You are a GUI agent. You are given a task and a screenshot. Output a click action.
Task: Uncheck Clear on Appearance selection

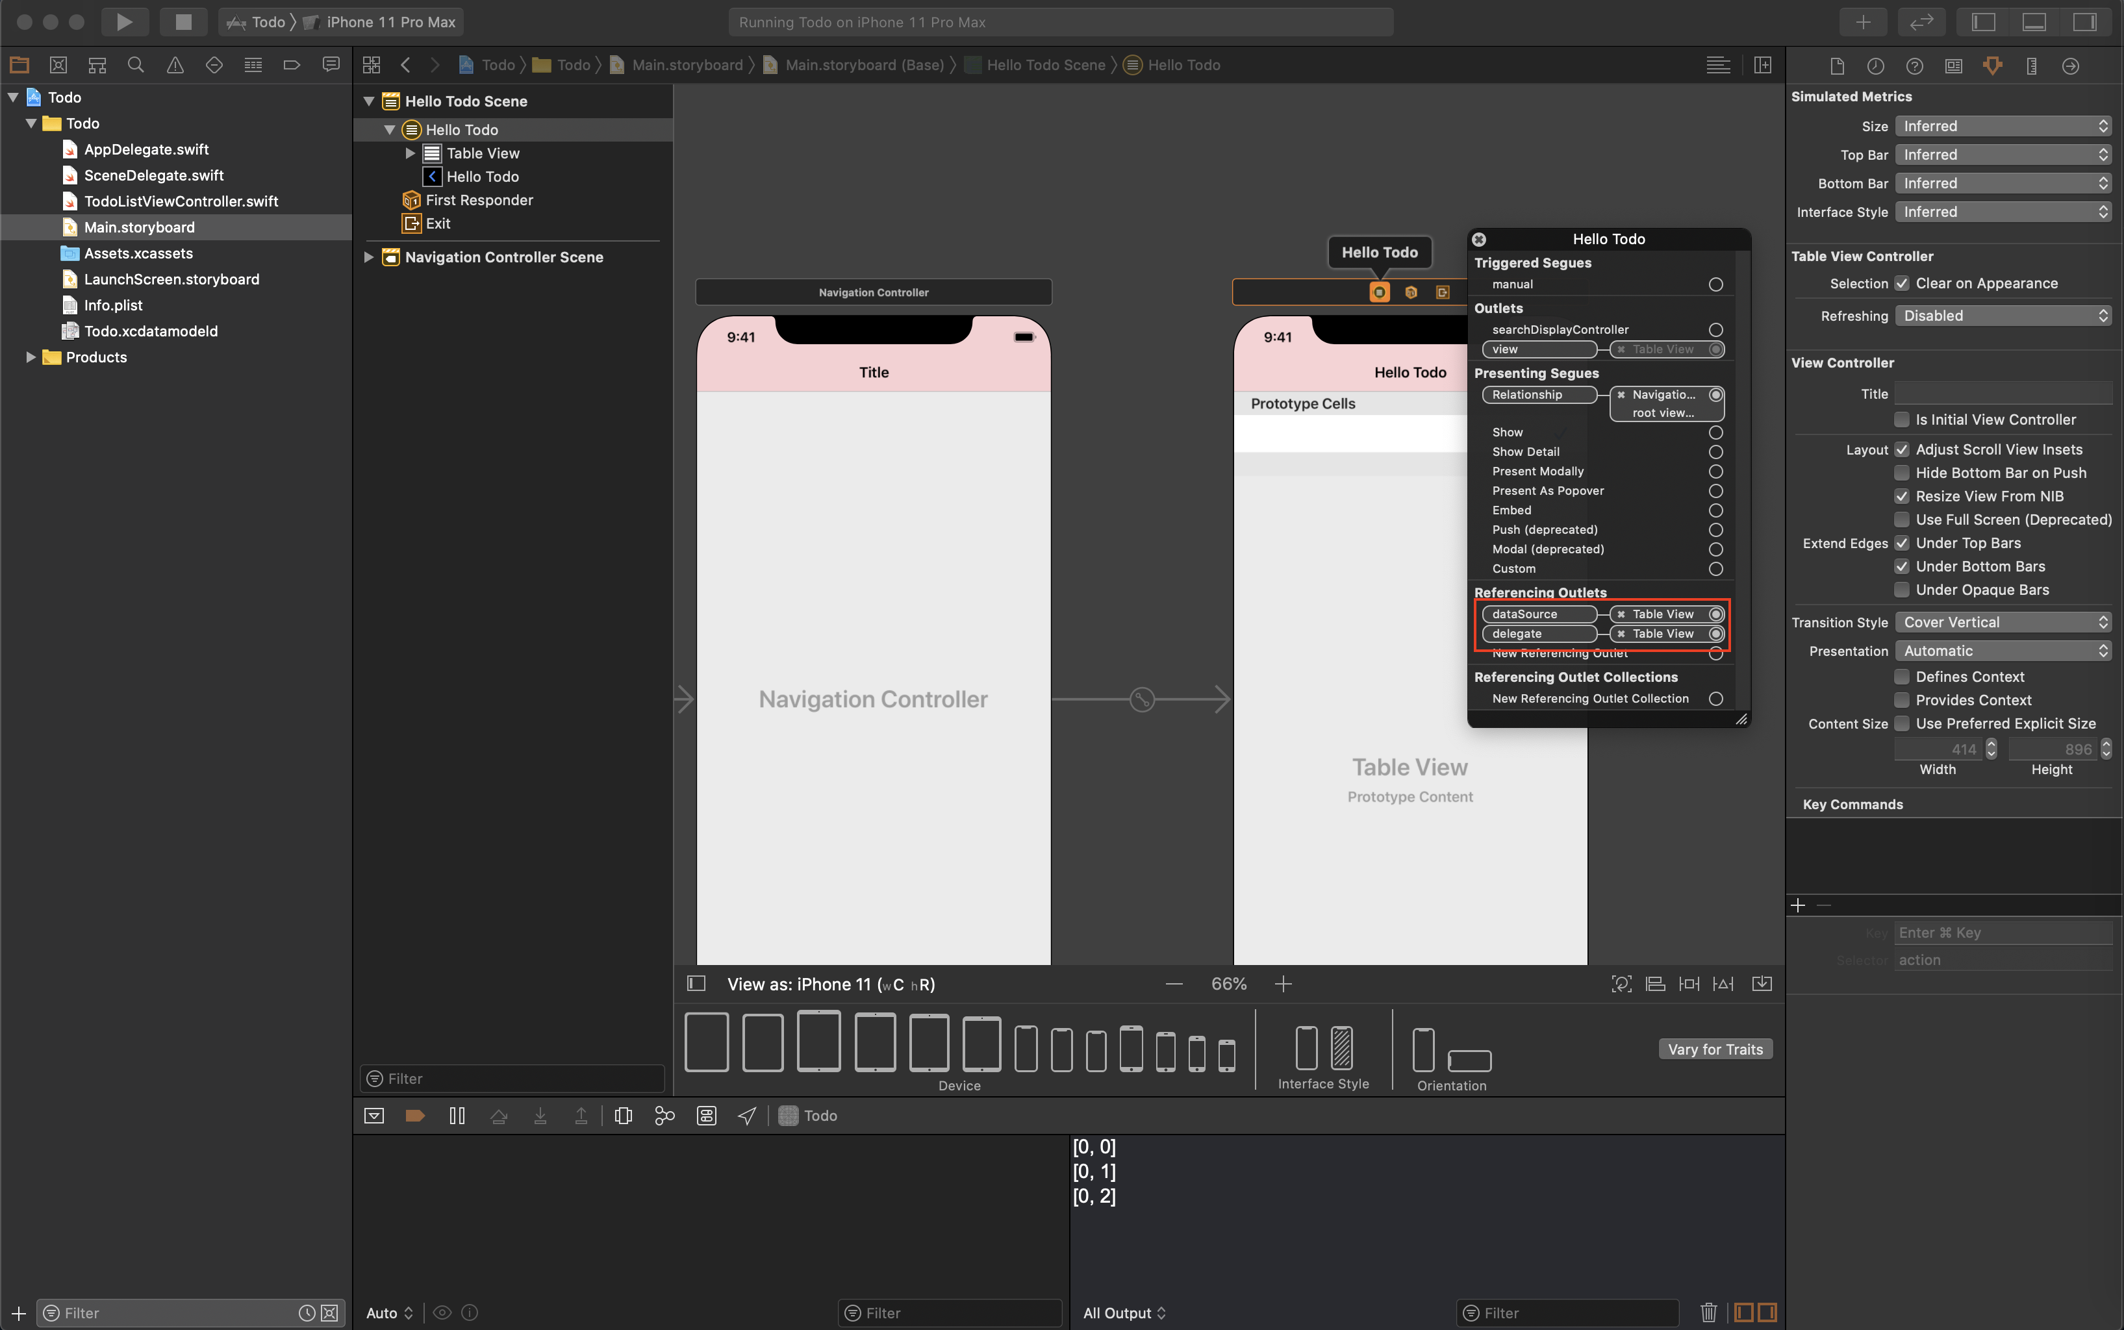1901,283
